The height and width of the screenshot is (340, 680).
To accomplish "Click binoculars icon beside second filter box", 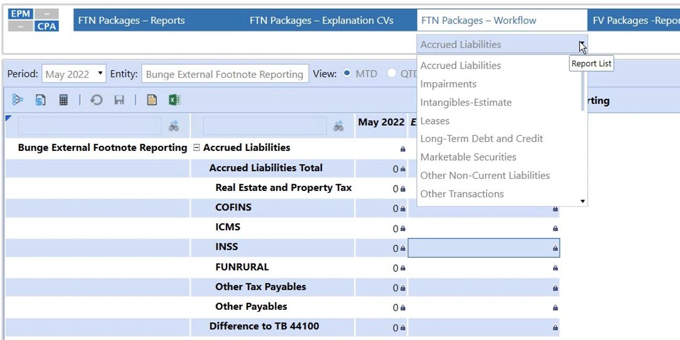I will (x=339, y=126).
